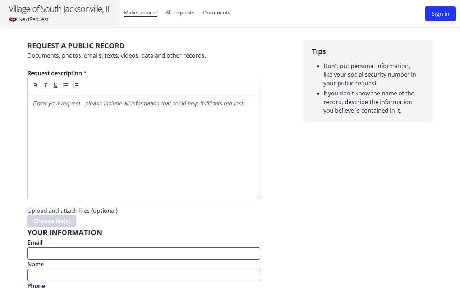460x288 pixels.
Task: Click the tip about social security number
Action: point(370,75)
